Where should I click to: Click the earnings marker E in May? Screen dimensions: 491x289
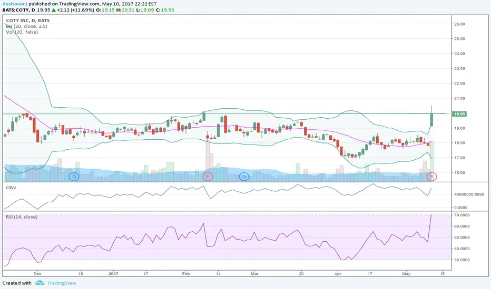(432, 177)
